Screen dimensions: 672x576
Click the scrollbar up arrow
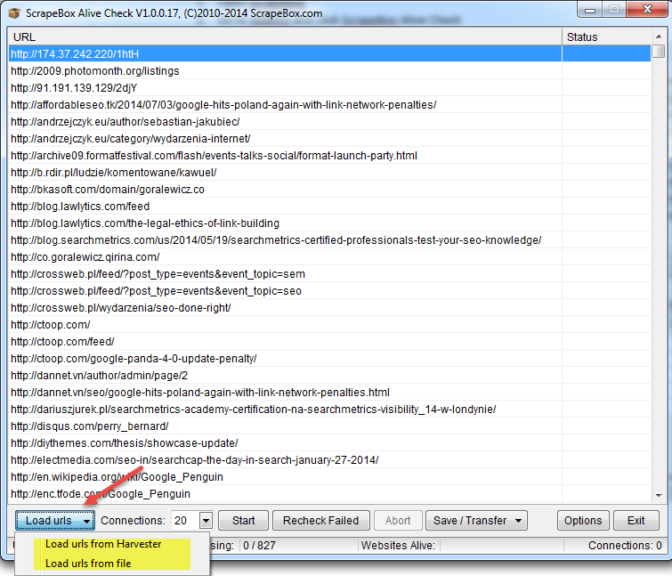point(659,37)
